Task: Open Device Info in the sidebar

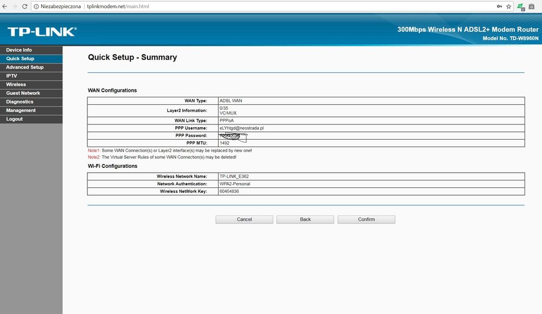Action: 19,50
